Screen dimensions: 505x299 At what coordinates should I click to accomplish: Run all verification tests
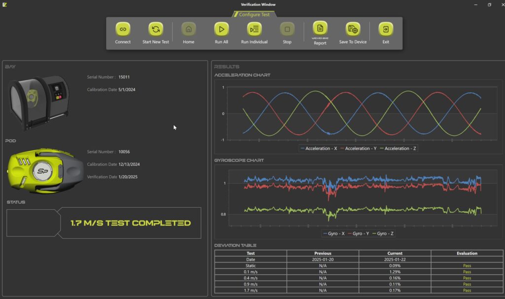click(221, 30)
